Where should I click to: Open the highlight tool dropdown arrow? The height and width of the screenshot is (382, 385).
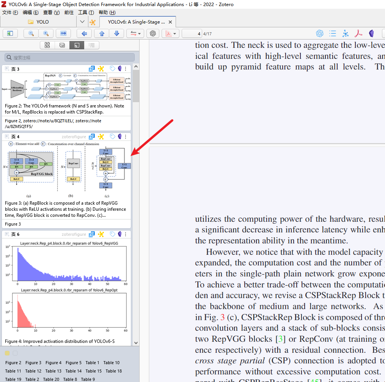139,33
